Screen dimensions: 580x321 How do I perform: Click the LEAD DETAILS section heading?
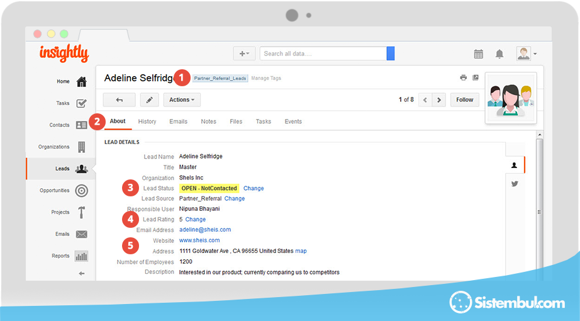click(x=121, y=142)
